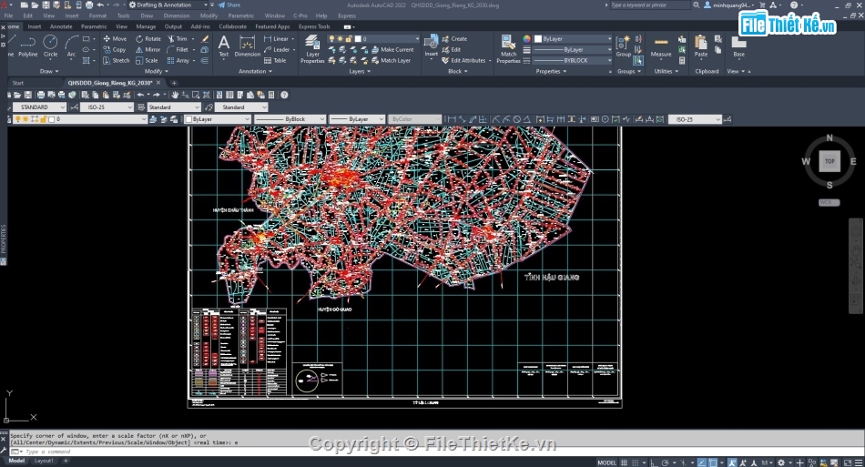Activate the Mirror tool
Screen dimensions: 865x467
click(148, 50)
